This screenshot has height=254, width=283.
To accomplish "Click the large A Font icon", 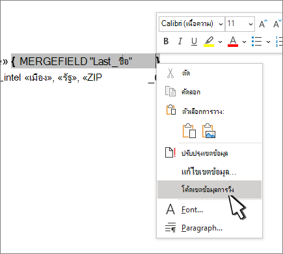I will coord(170,209).
